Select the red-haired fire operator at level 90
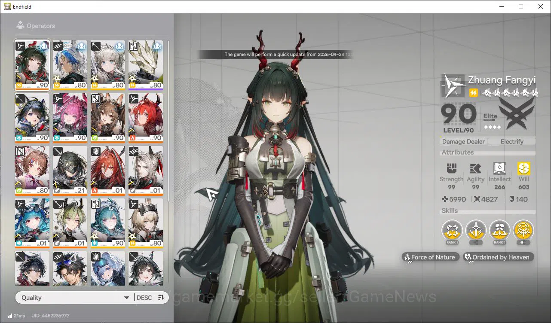 click(x=146, y=118)
